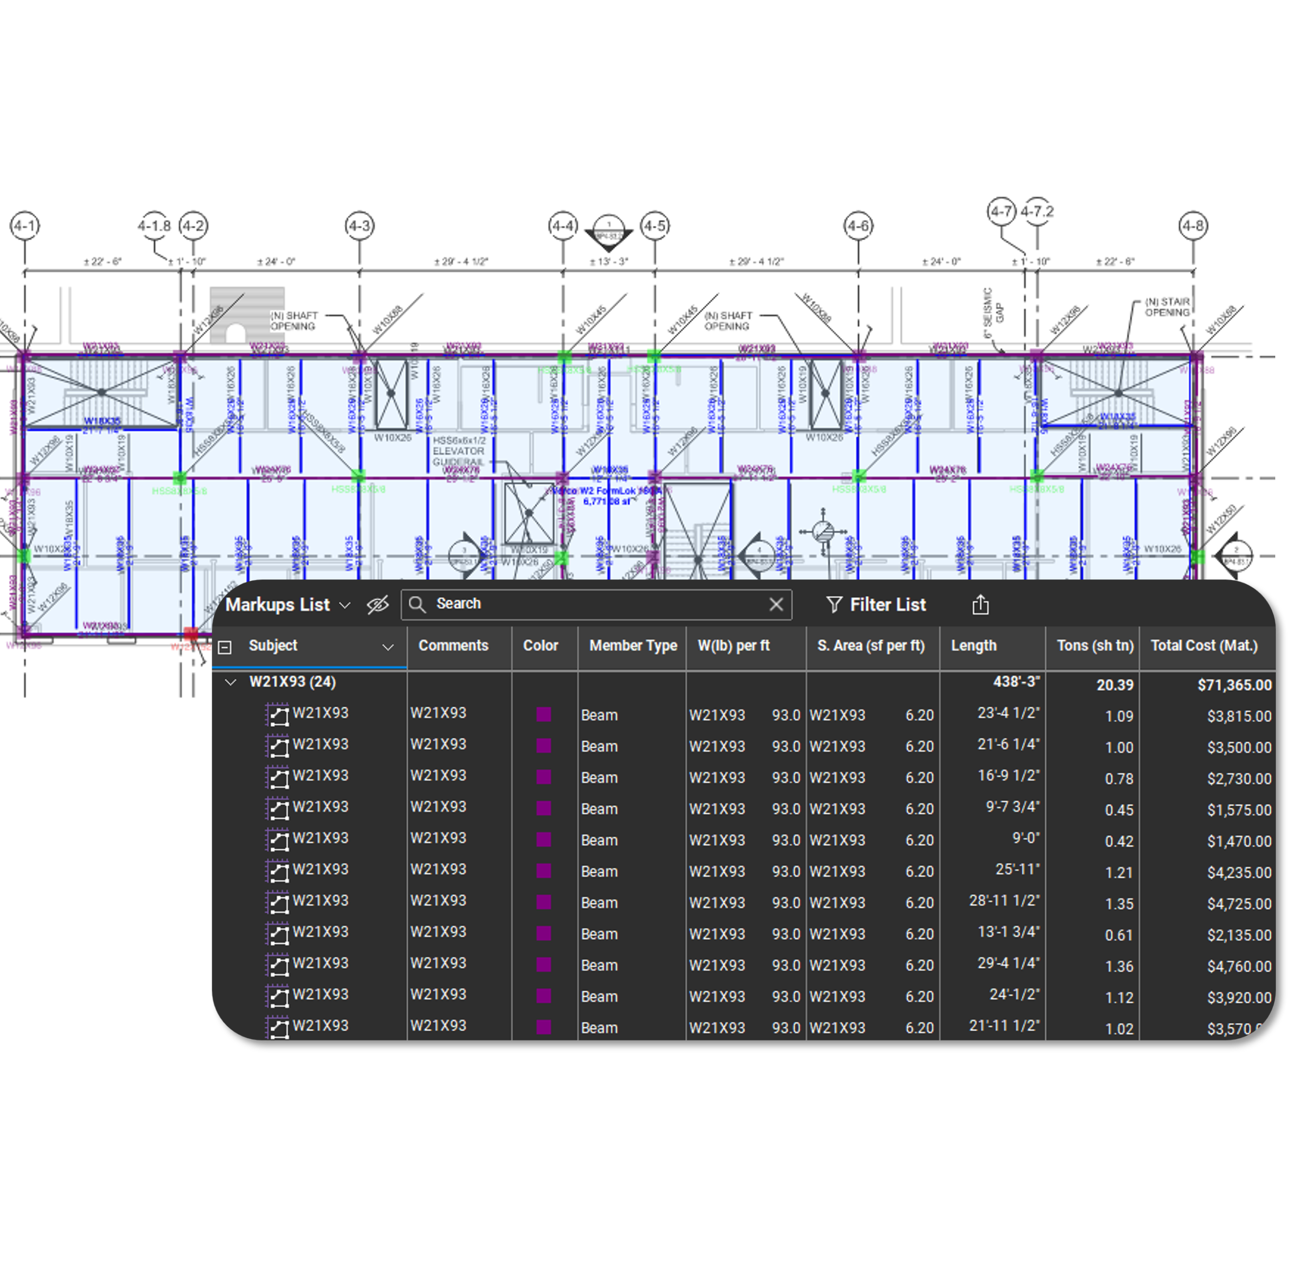Sort by the W(lb) per ft header
Image resolution: width=1291 pixels, height=1265 pixels.
(x=733, y=645)
